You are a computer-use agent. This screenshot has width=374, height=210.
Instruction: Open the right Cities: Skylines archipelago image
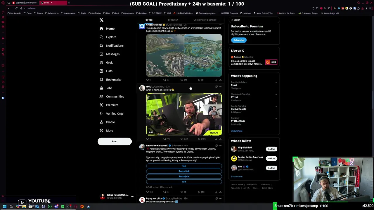coord(203,55)
